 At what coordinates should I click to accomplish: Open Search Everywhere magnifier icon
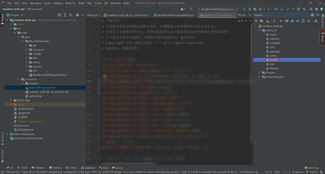pos(311,9)
